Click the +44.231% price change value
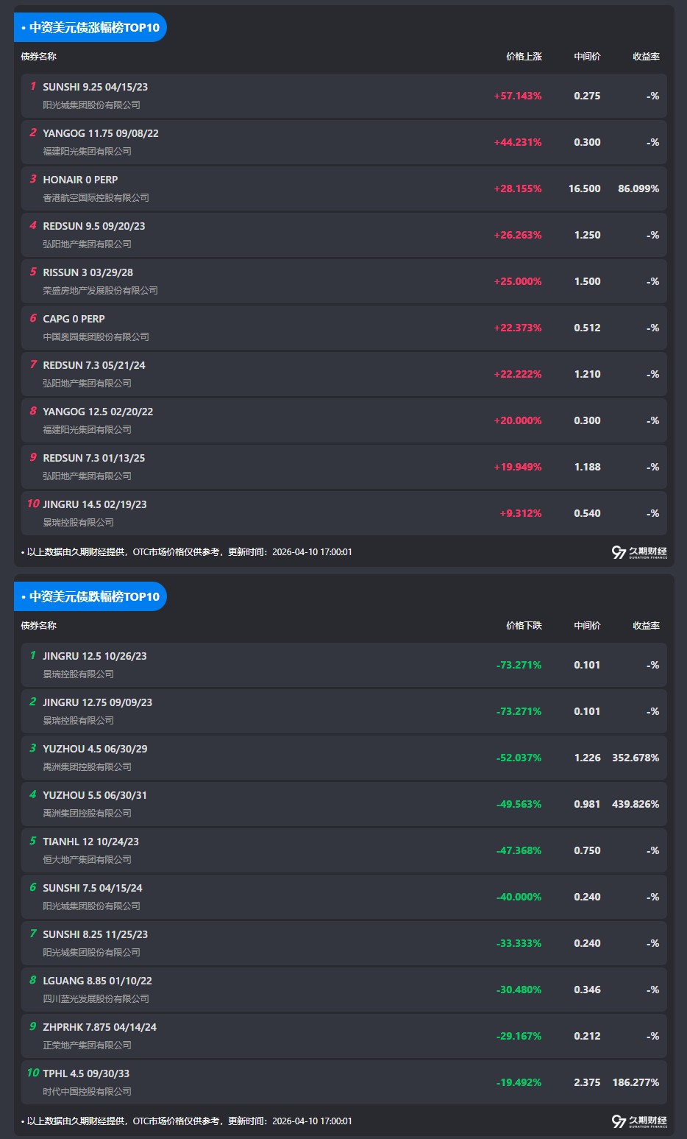Viewport: 687px width, 1139px height. (517, 142)
